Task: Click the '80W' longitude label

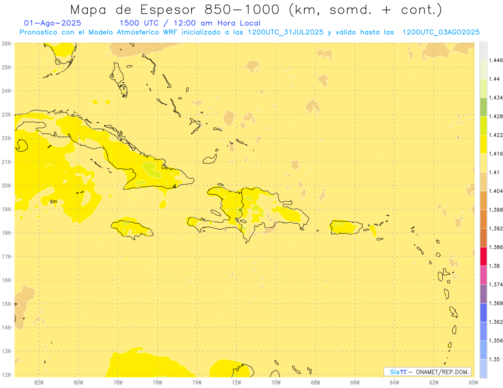Action: tap(78, 383)
